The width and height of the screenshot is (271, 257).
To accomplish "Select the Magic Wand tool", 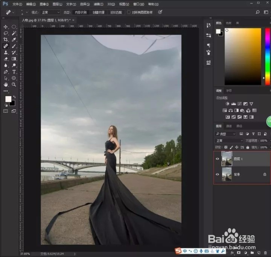I will click(14, 33).
